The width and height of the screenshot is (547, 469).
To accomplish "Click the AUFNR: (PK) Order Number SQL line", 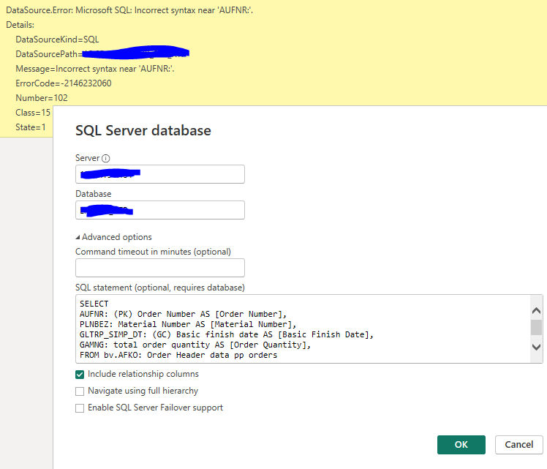I will coord(183,314).
